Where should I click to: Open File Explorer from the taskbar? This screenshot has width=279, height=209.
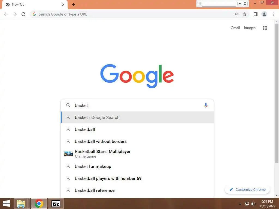(21, 204)
